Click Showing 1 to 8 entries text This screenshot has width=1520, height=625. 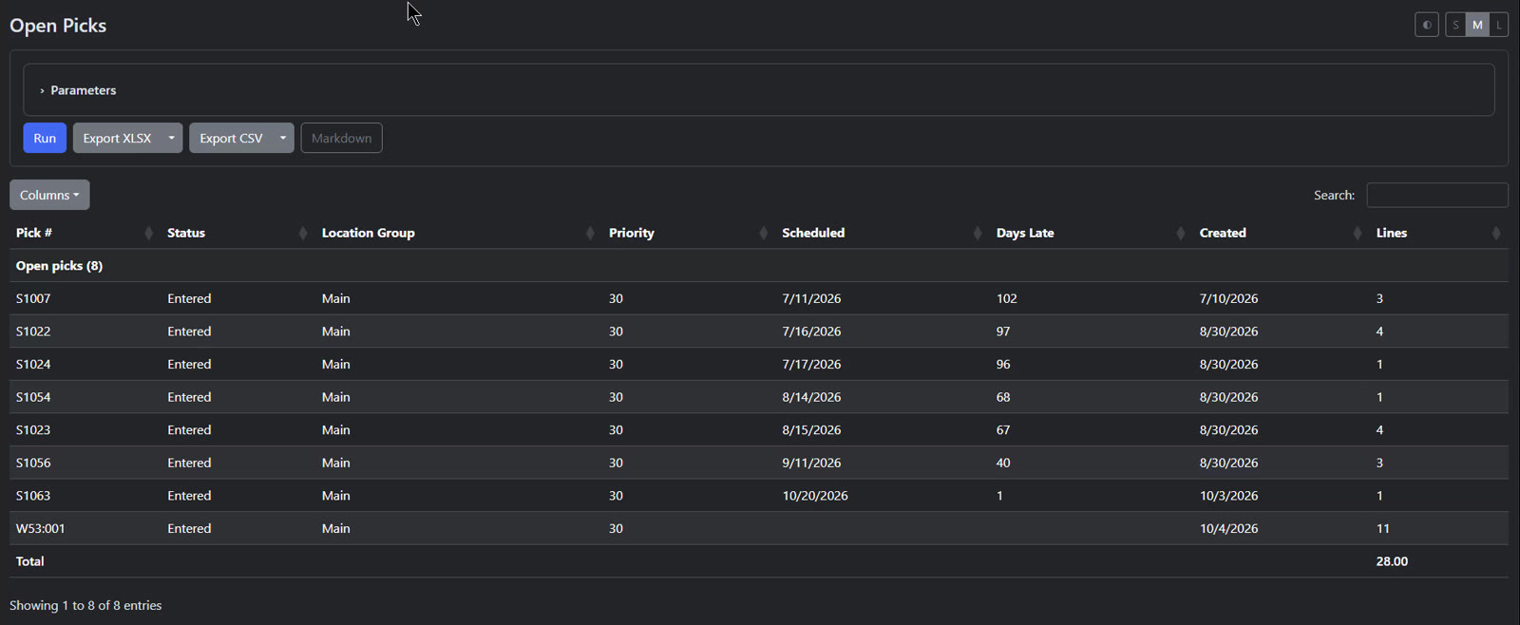85,605
